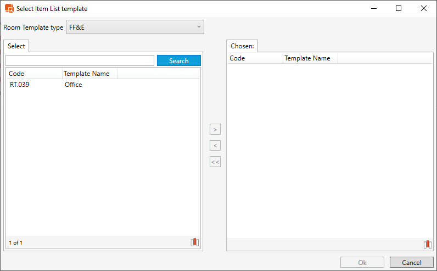Switch to the Select tab
The height and width of the screenshot is (271, 437).
[16, 46]
